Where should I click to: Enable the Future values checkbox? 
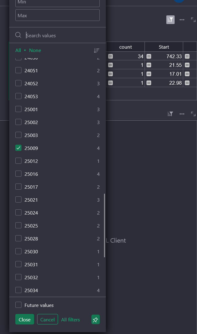(x=18, y=305)
